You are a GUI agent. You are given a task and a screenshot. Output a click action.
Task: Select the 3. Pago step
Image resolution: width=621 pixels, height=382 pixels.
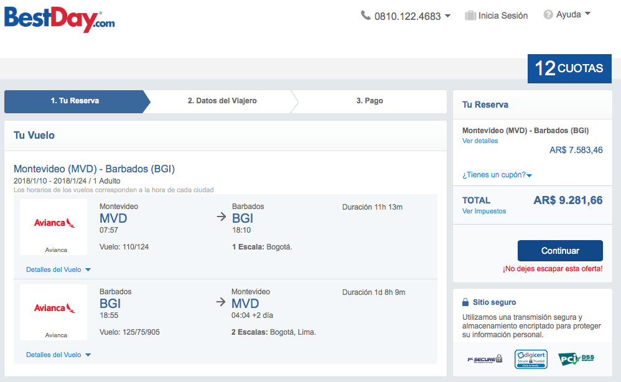pyautogui.click(x=370, y=101)
